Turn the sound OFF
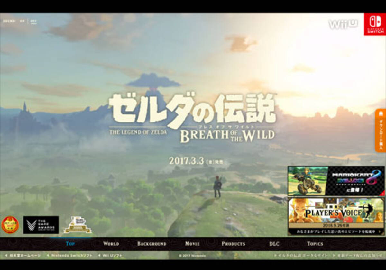 33,21
